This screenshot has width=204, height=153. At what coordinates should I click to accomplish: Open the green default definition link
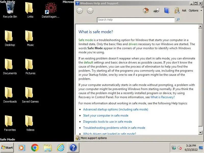pos(88,62)
